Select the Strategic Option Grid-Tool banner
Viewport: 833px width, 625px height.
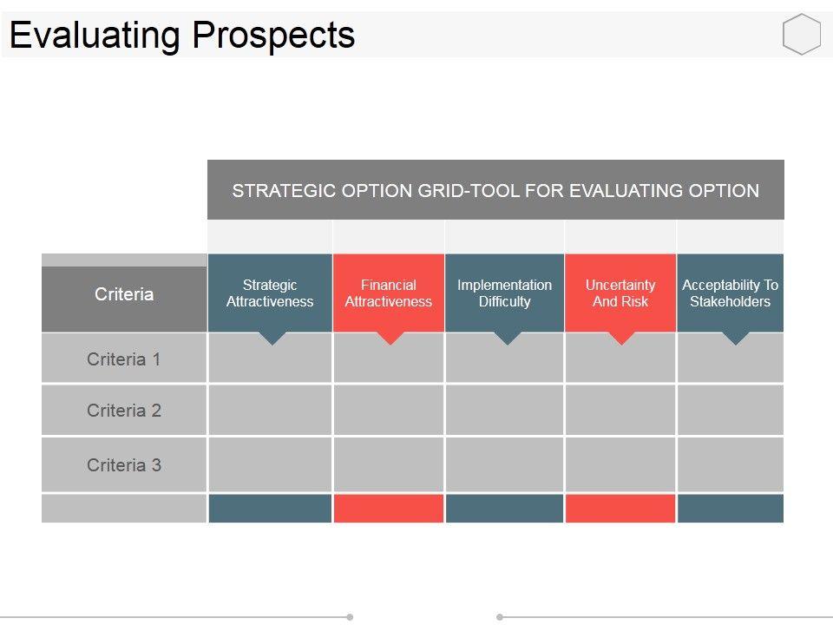click(x=495, y=190)
